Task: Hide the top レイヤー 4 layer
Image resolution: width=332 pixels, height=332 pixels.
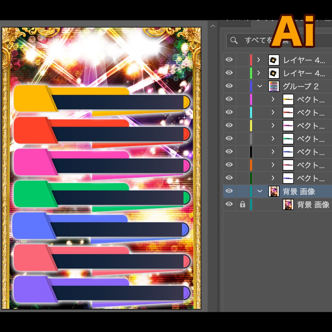Action: (x=229, y=60)
